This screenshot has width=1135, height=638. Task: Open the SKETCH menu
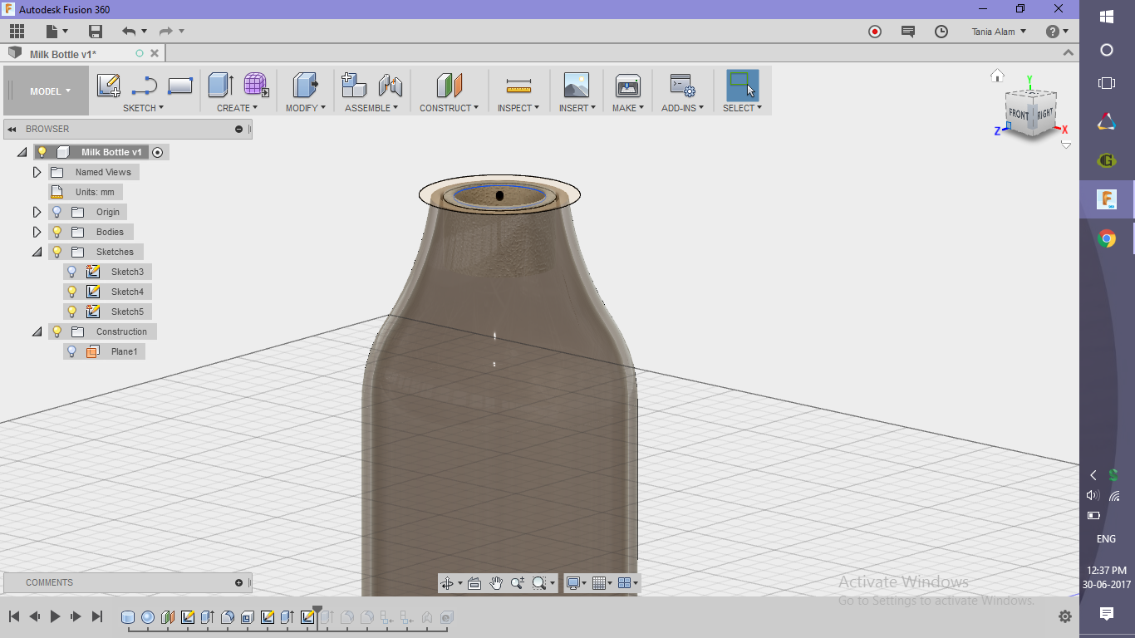coord(143,108)
